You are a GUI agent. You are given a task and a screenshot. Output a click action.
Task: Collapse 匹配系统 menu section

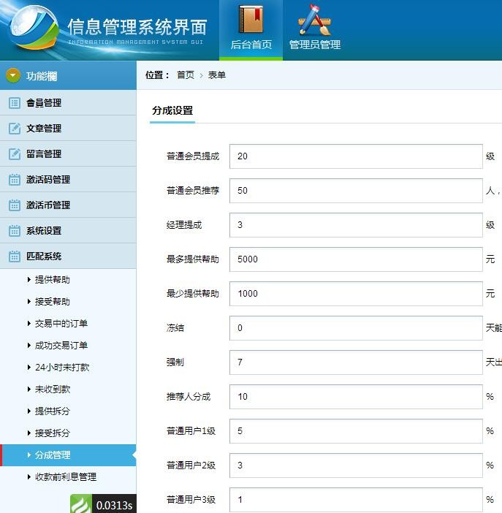[x=68, y=256]
